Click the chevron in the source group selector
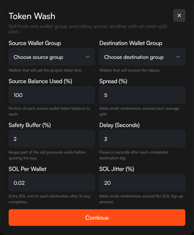194x235 pixels. pyautogui.click(x=87, y=57)
